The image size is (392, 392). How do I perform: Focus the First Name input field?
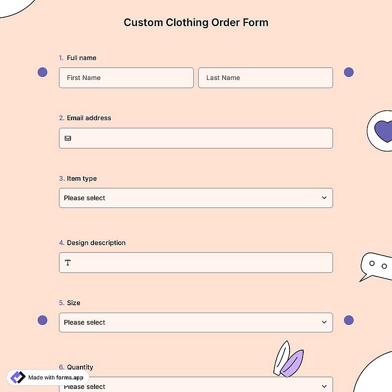[126, 78]
